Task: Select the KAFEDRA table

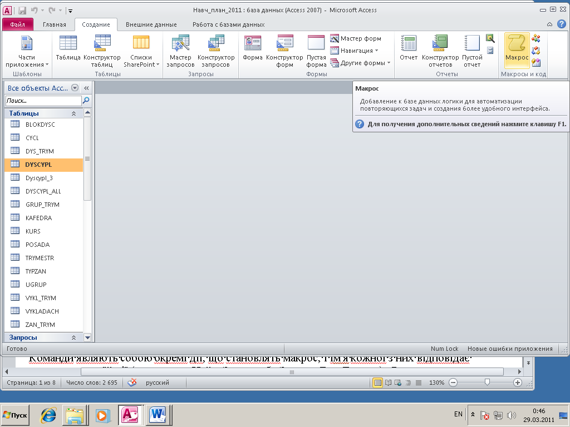Action: (44, 218)
